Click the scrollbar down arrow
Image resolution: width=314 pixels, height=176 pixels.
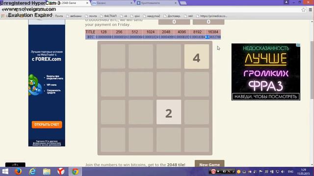[x=312, y=165]
